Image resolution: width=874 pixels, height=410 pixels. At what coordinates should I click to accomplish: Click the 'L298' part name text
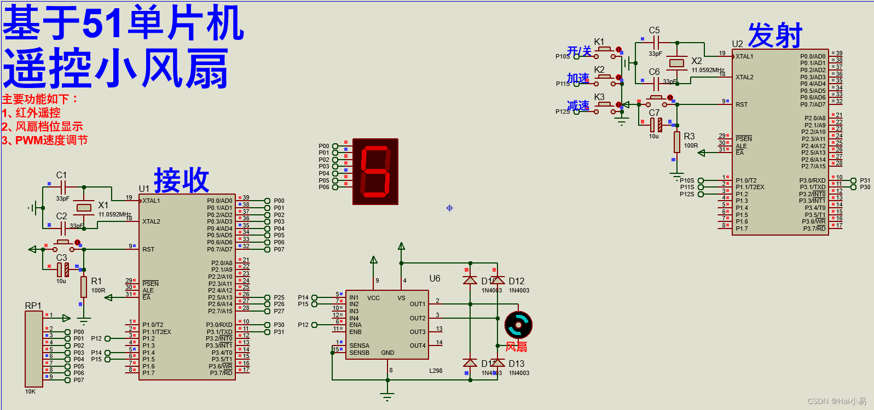pos(436,371)
